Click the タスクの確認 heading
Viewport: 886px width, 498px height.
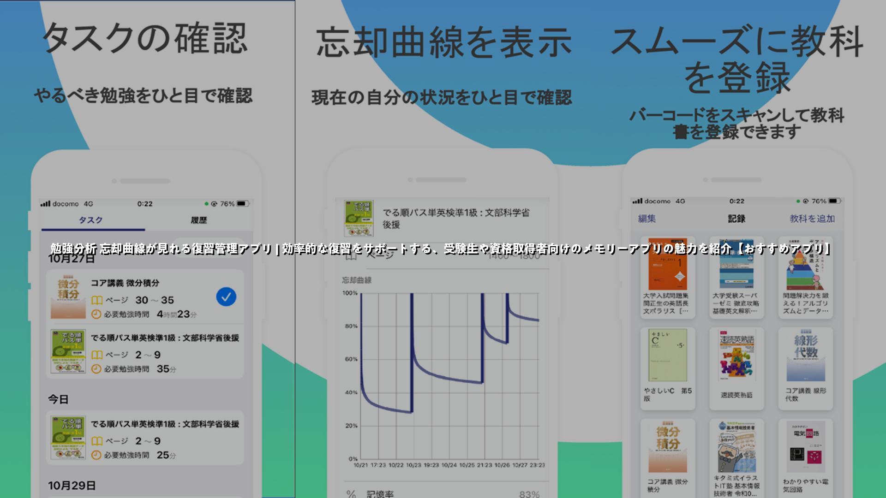point(145,38)
